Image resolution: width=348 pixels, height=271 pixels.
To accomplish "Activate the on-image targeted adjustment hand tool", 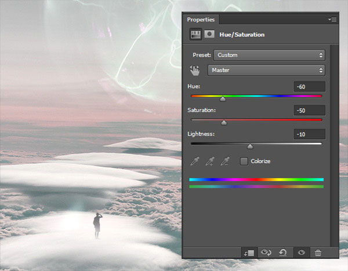I will point(195,70).
